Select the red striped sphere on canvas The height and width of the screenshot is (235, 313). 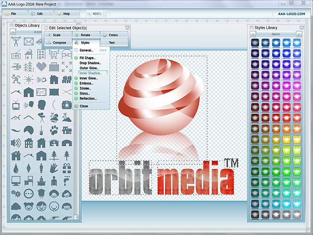coord(161,97)
